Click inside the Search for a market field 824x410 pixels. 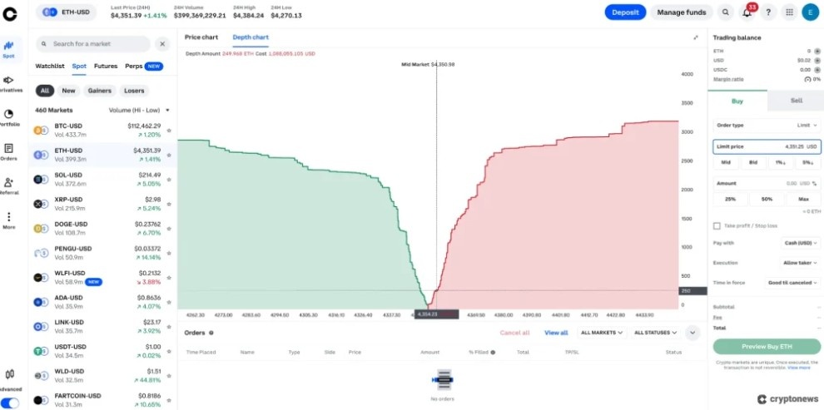tap(93, 44)
